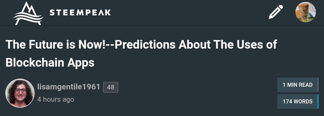Select the '4 hours ago' timestamp
The width and height of the screenshot is (324, 116).
(56, 99)
